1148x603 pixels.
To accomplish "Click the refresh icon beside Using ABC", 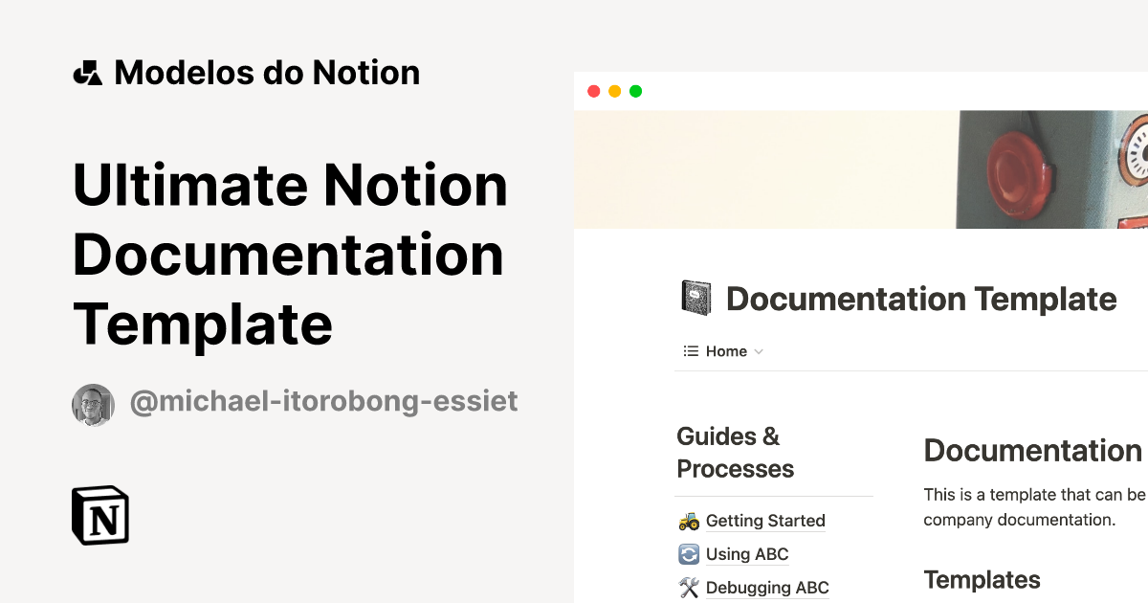I will click(x=688, y=554).
